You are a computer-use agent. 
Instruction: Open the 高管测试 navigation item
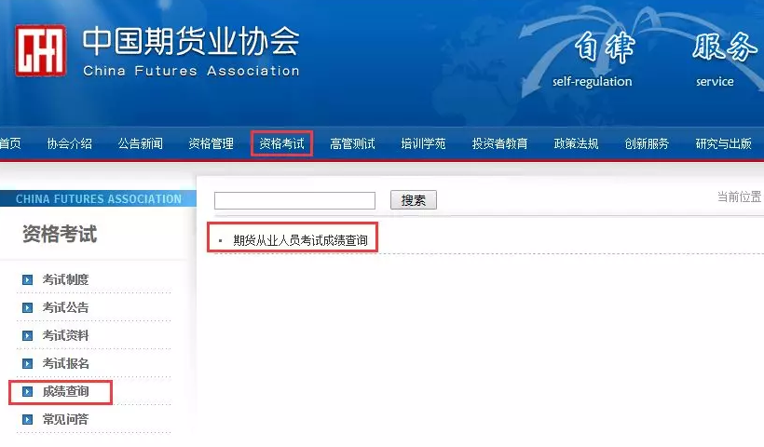coord(352,143)
